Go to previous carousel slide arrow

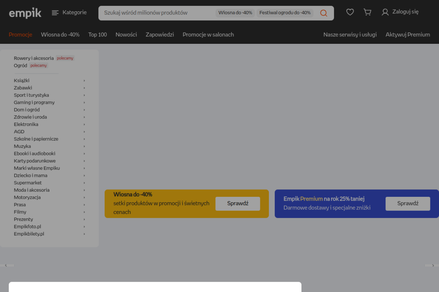coord(6,265)
